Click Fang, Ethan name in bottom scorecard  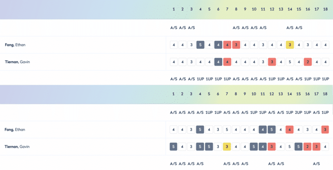tap(15, 130)
